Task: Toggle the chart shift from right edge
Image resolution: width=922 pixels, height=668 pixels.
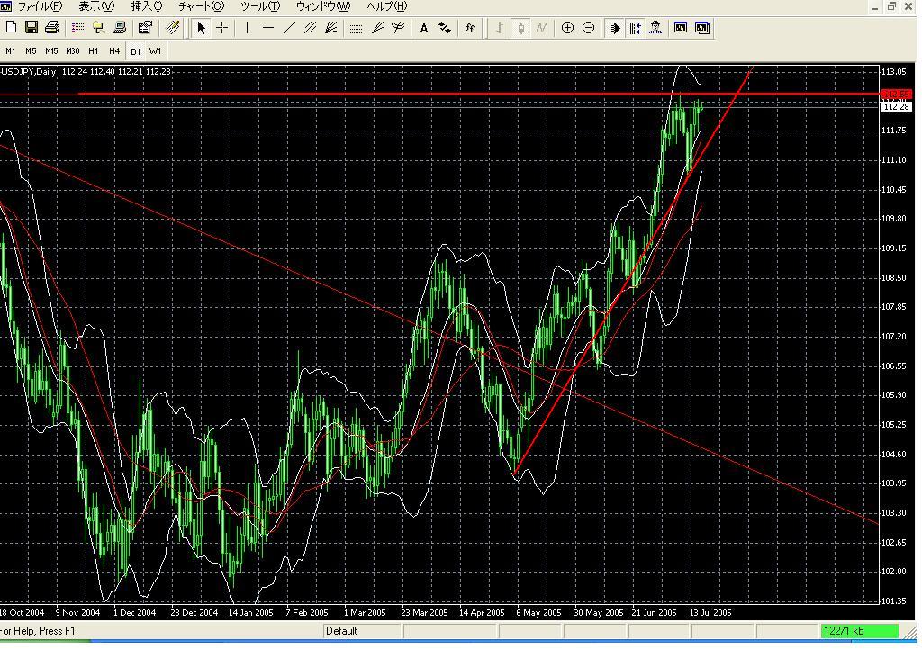Action: [x=639, y=28]
